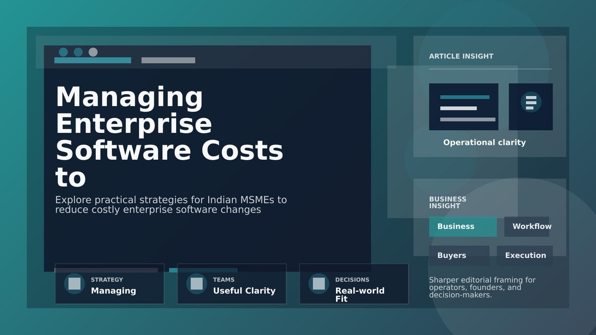The image size is (596, 335).
Task: Click the round document lines icon
Action: pyautogui.click(x=531, y=102)
